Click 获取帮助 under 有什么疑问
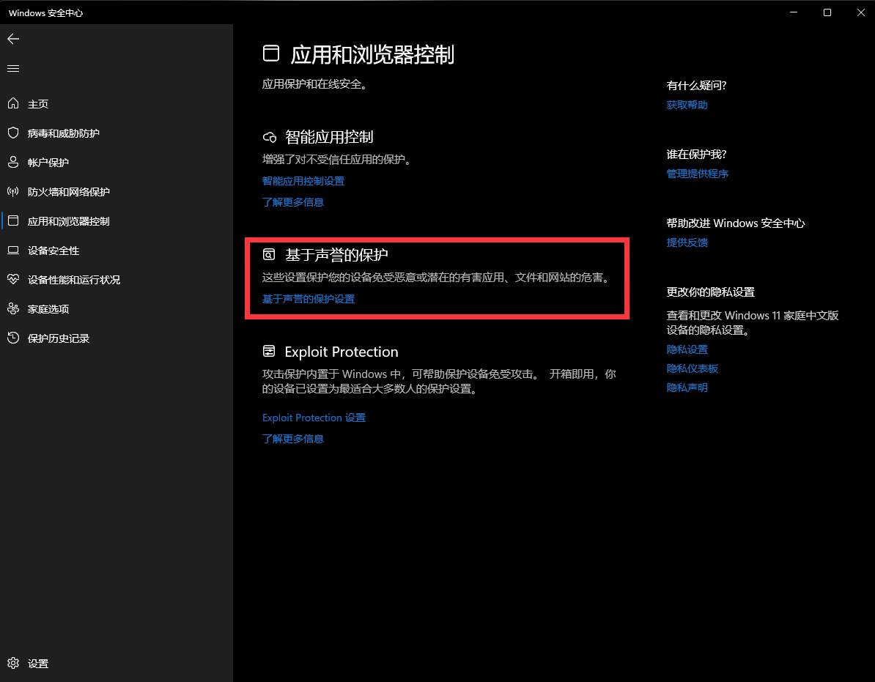 (x=687, y=104)
